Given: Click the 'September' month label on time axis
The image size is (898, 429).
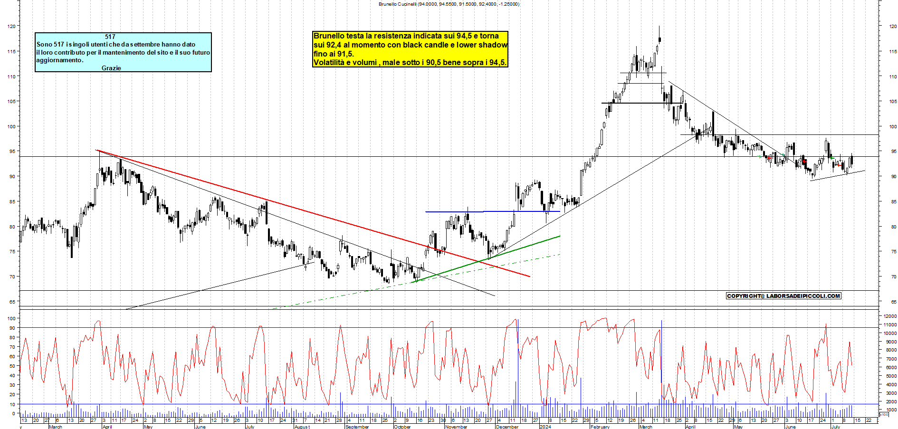Looking at the screenshot, I should coord(357,427).
